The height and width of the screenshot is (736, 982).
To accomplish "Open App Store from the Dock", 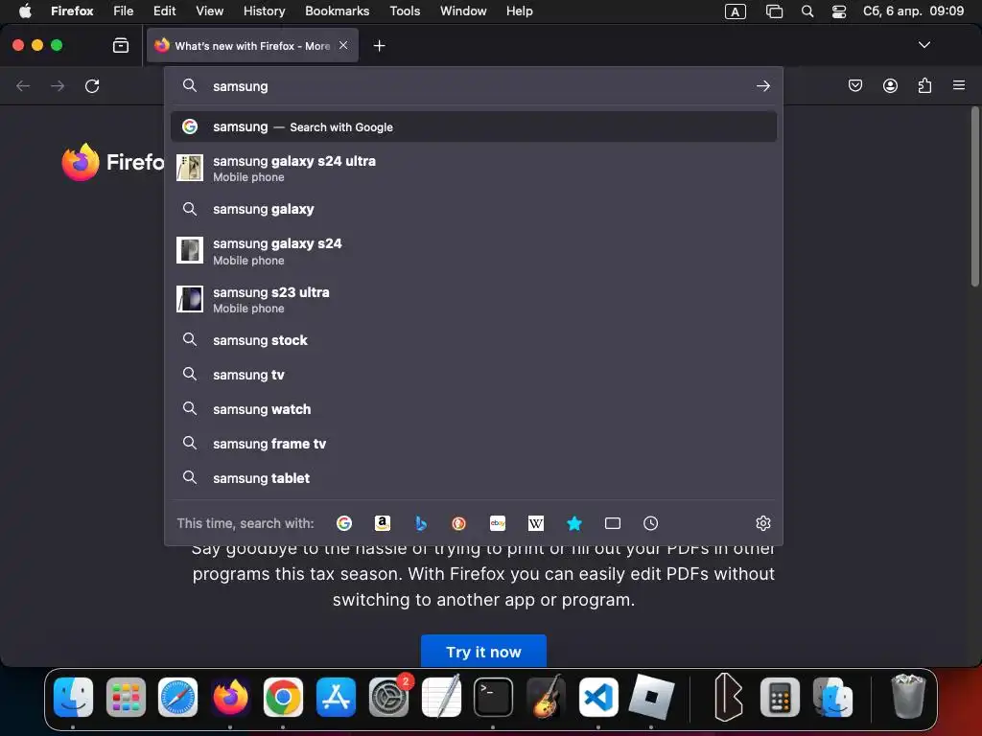I will [336, 697].
